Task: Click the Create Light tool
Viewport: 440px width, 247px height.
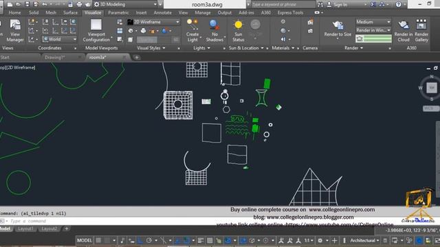Action: [x=192, y=30]
